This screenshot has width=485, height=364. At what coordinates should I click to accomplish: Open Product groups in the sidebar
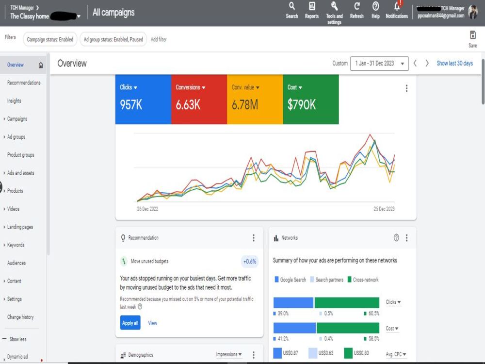pyautogui.click(x=21, y=155)
